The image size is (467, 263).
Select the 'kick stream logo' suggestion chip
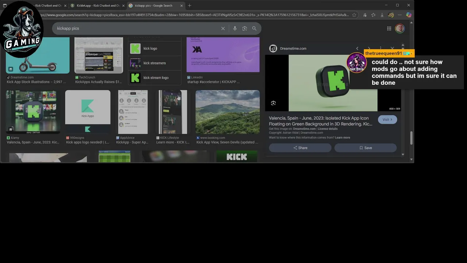(155, 77)
